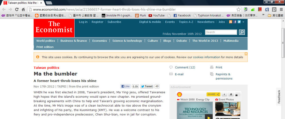Open The World in 2013 section
This screenshot has height=119, width=285.
[x=205, y=41]
